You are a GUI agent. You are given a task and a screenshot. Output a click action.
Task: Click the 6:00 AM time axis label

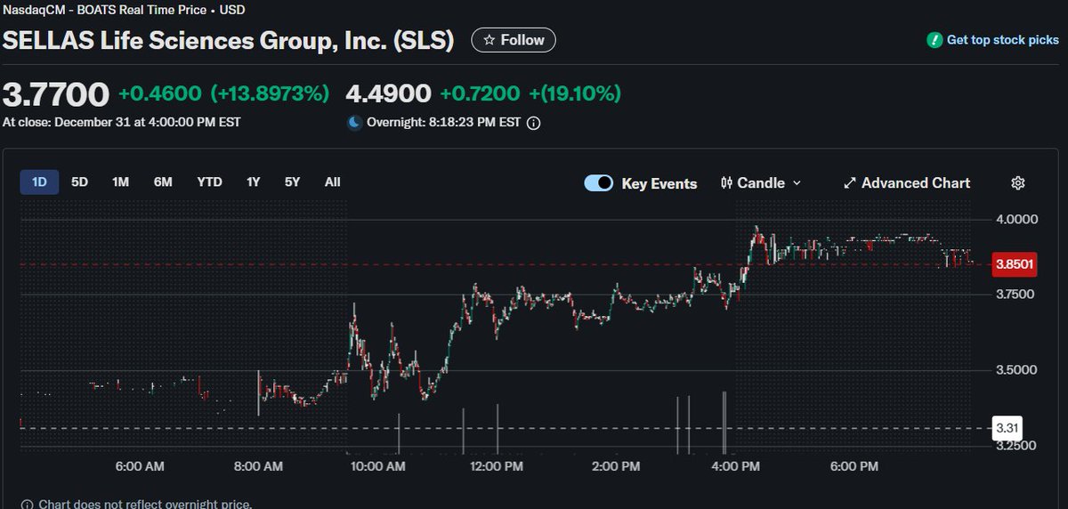coord(141,466)
